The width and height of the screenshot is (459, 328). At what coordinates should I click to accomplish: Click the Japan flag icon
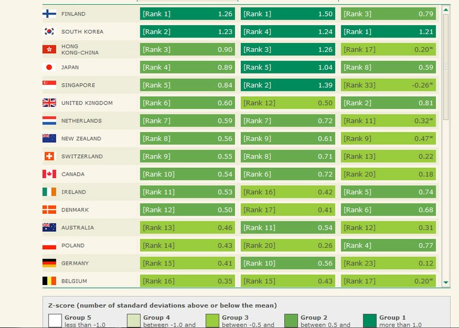(49, 67)
